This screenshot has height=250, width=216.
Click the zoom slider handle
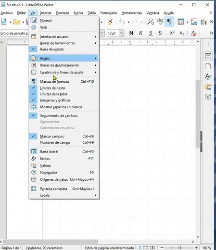pos(180,248)
